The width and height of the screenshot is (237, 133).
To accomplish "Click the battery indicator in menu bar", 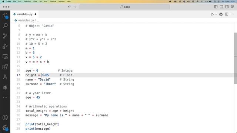I will [208, 1].
